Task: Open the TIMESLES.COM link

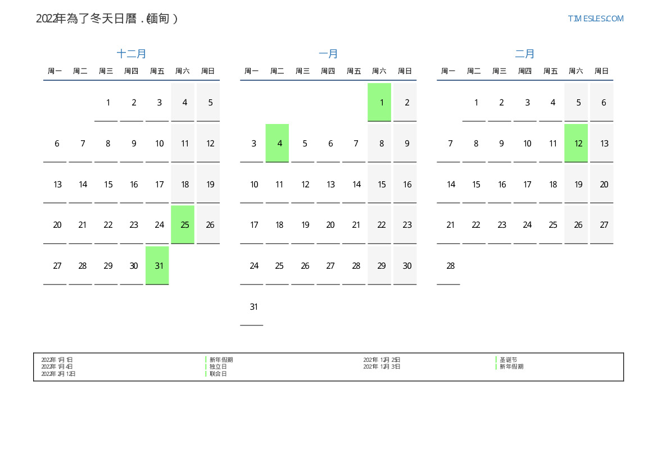Action: 596,19
